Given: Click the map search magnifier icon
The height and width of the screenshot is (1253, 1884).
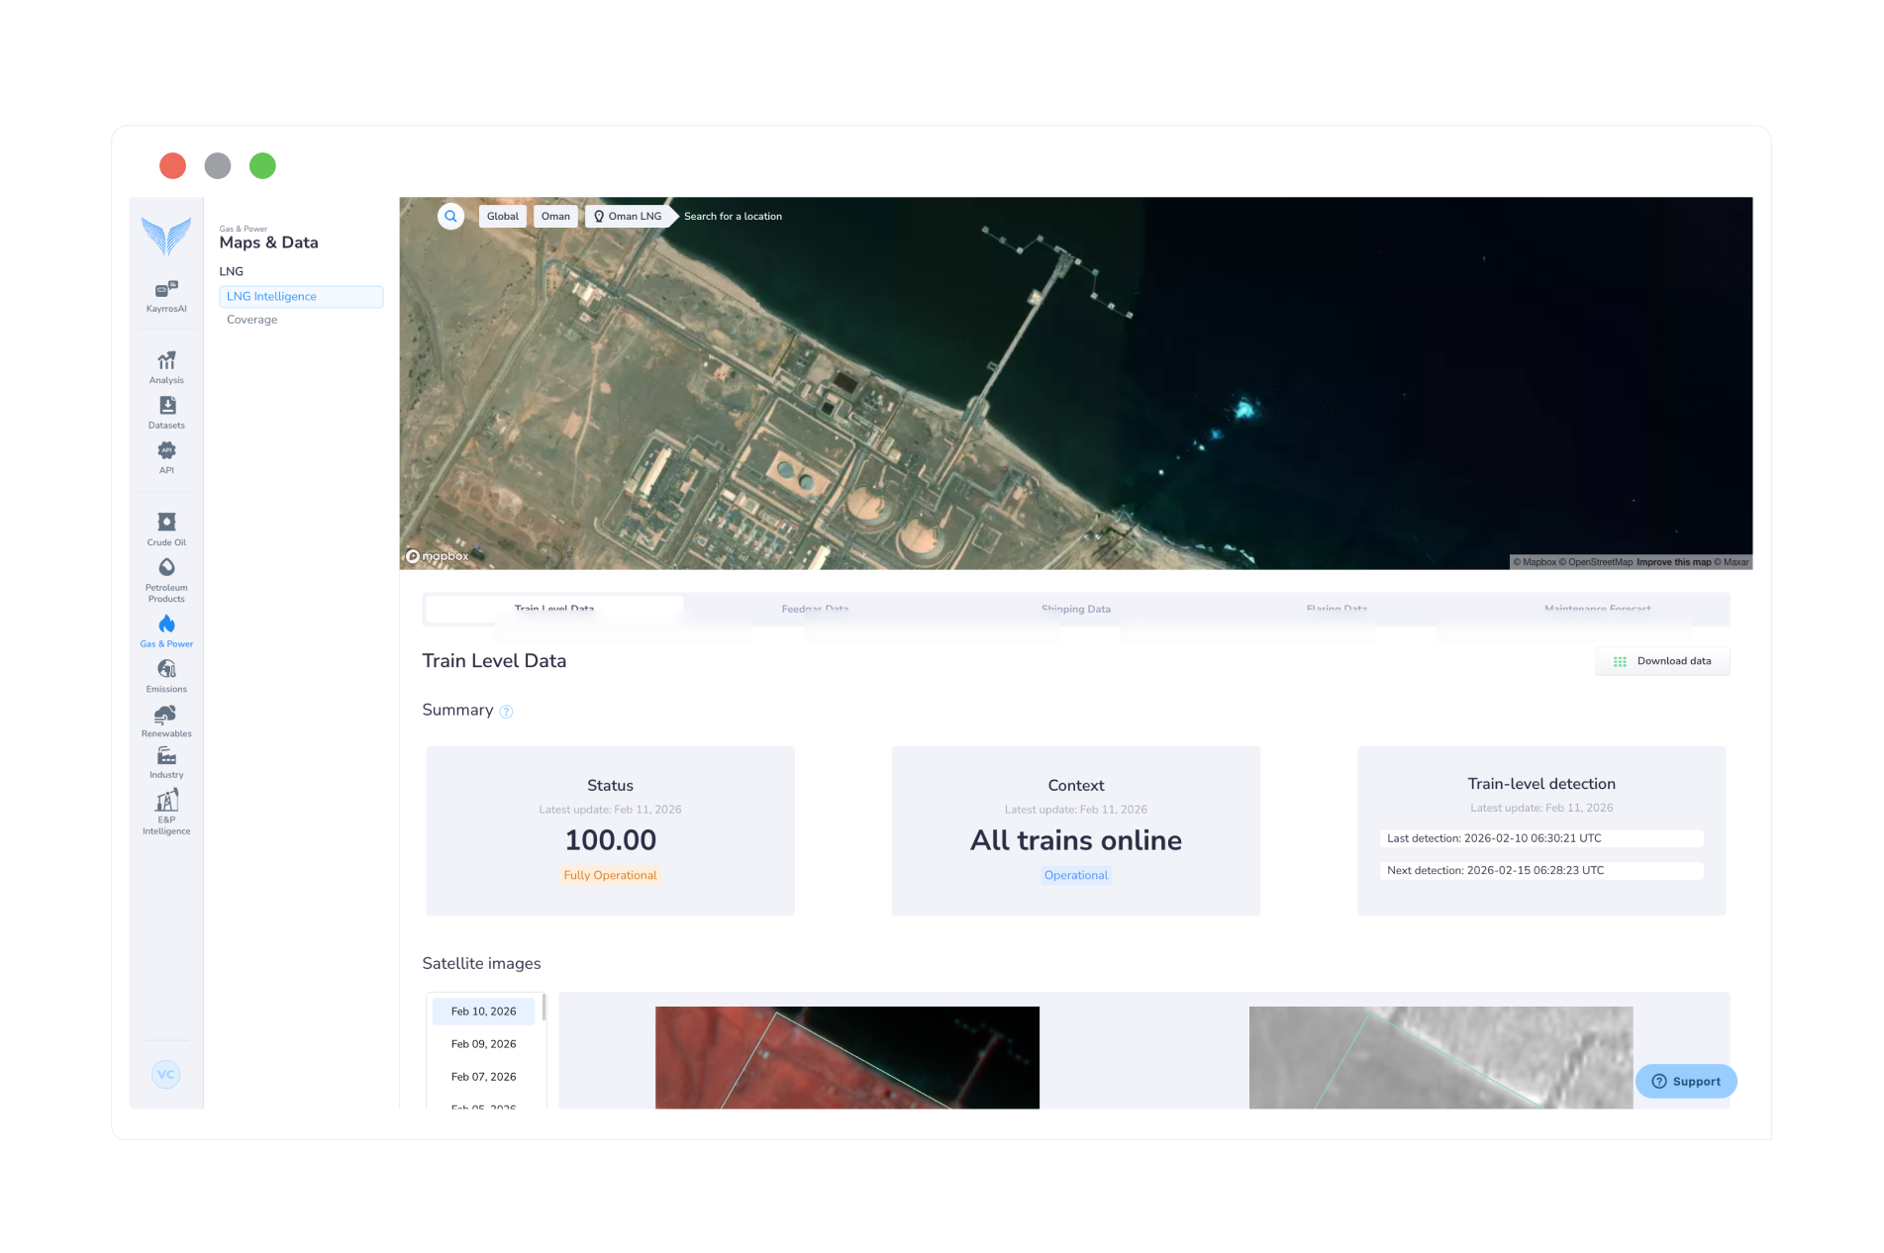Looking at the screenshot, I should pyautogui.click(x=450, y=216).
